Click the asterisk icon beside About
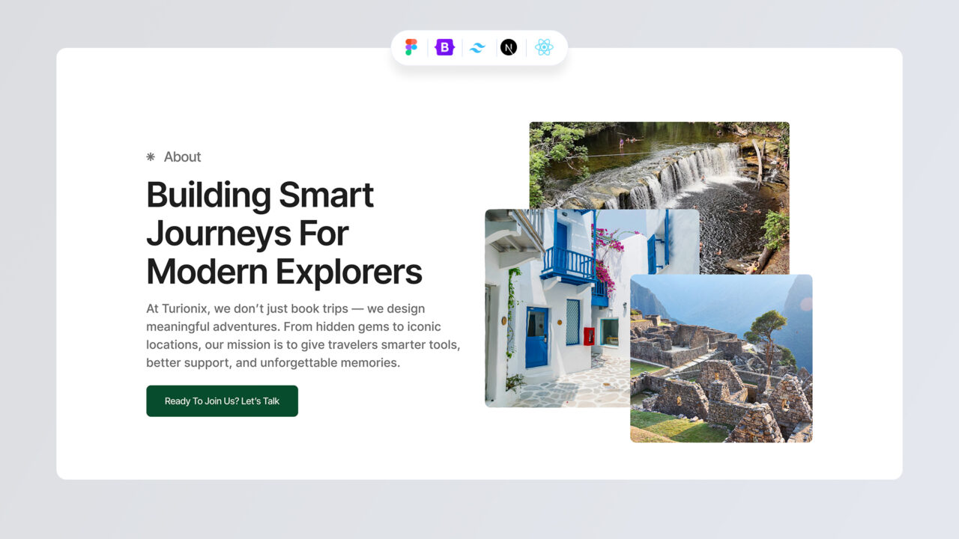Image resolution: width=959 pixels, height=539 pixels. tap(151, 156)
